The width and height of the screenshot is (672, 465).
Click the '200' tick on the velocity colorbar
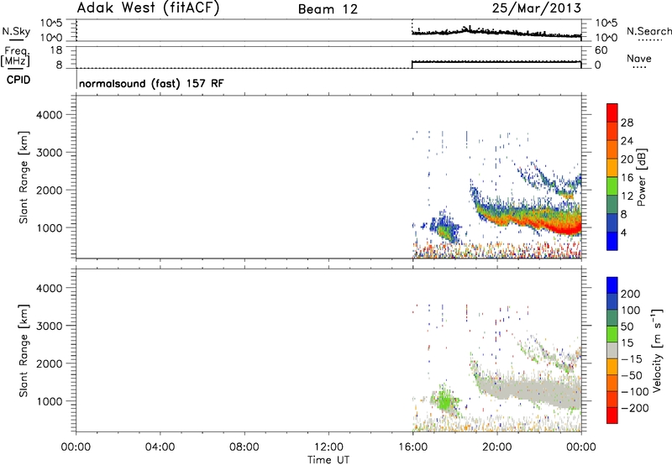coord(631,294)
